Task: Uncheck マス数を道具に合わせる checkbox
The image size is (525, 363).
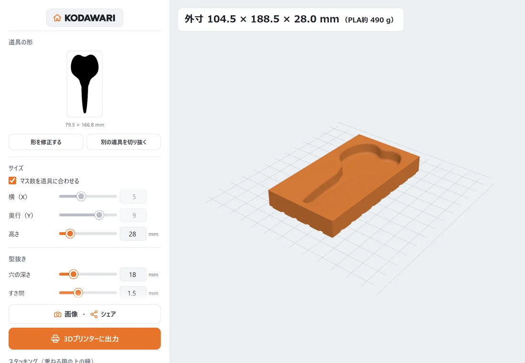Action: pos(12,181)
